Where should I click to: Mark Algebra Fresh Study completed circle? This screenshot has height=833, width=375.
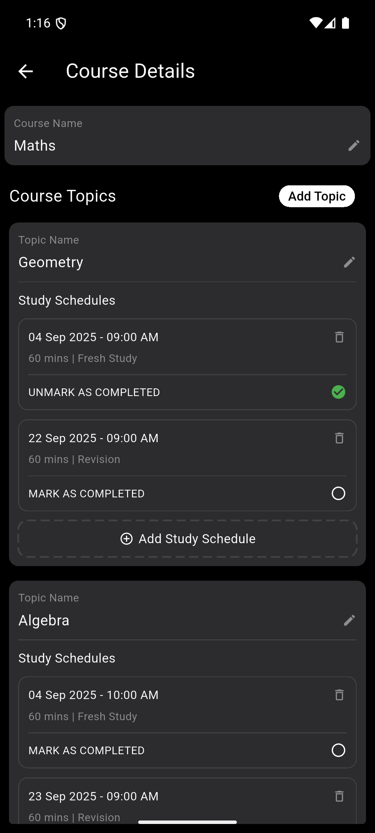click(x=339, y=750)
